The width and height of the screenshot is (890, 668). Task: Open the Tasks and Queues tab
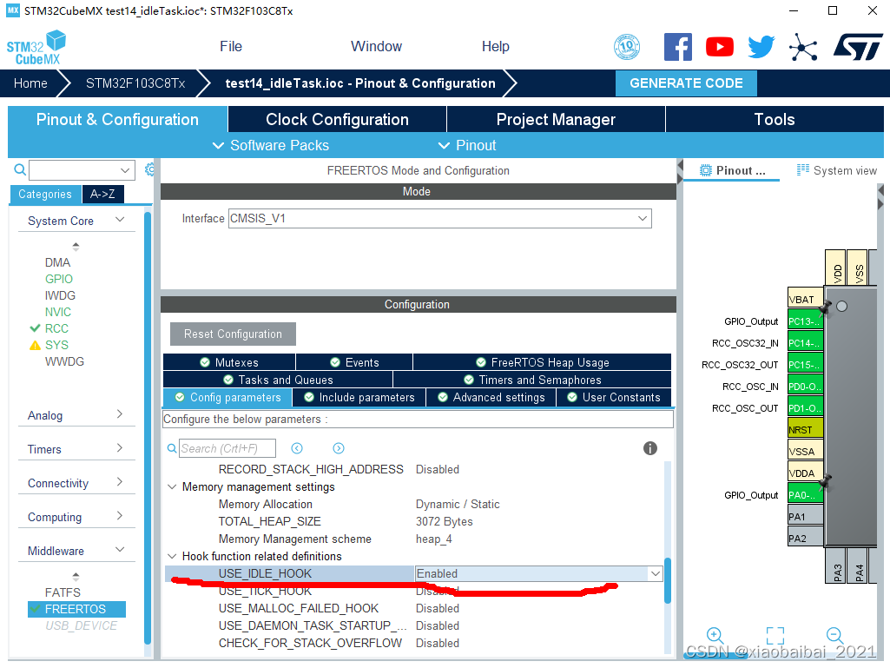(x=278, y=380)
